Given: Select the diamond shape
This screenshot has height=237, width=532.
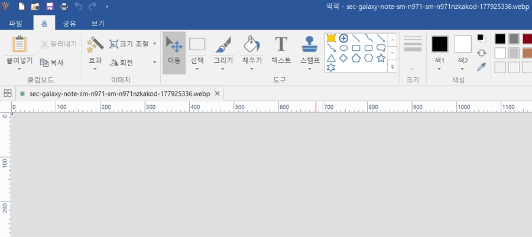Looking at the screenshot, I should [x=343, y=58].
